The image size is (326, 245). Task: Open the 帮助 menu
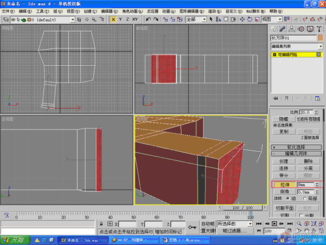point(276,11)
